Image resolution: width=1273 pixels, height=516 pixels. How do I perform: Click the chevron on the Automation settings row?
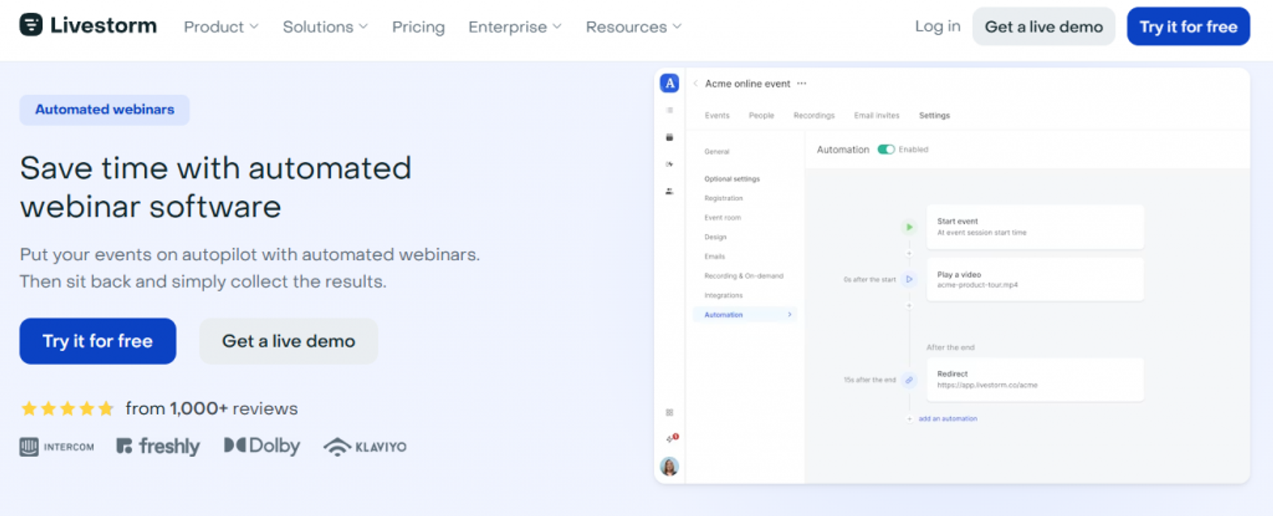click(x=790, y=314)
